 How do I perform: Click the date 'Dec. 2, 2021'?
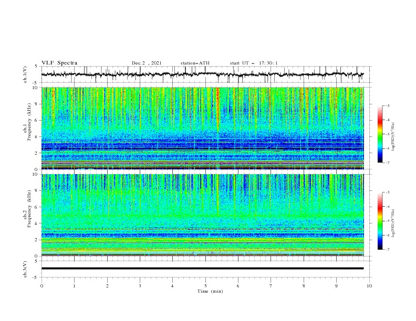(147, 63)
